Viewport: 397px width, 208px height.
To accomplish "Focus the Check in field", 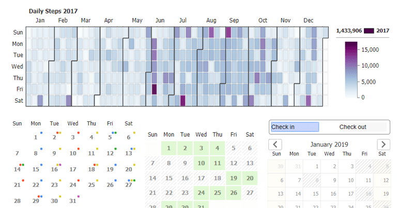I will pos(294,127).
